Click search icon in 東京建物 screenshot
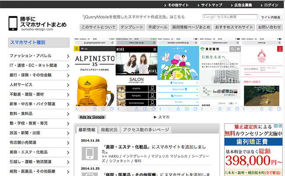The height and width of the screenshot is (176, 285). 232,49
